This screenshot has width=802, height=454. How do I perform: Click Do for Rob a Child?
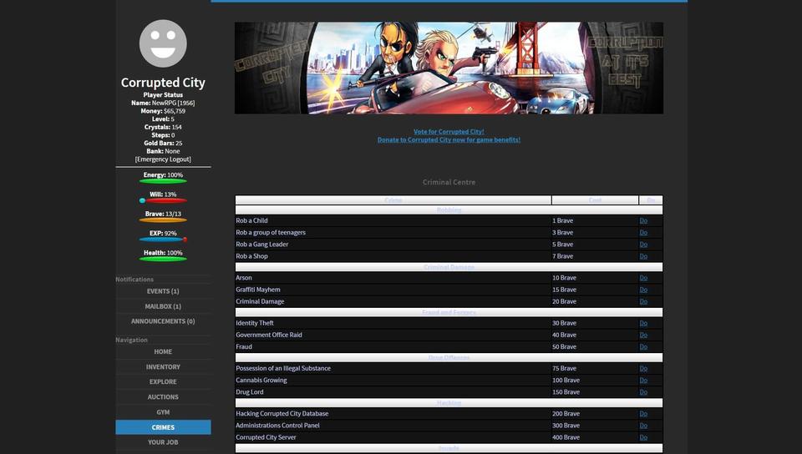(x=643, y=221)
